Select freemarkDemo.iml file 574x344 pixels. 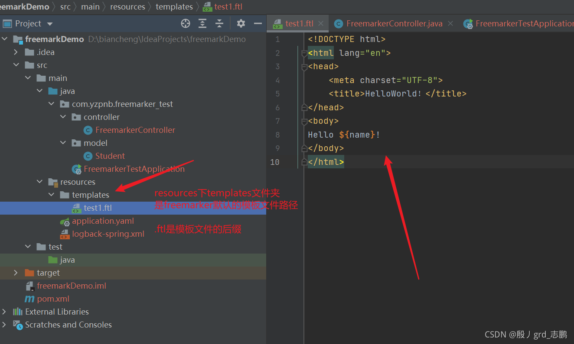click(x=72, y=286)
